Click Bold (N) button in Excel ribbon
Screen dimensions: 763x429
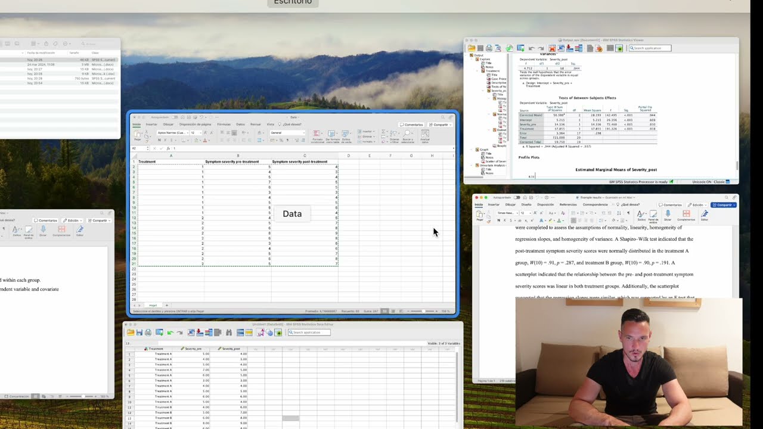(x=159, y=140)
